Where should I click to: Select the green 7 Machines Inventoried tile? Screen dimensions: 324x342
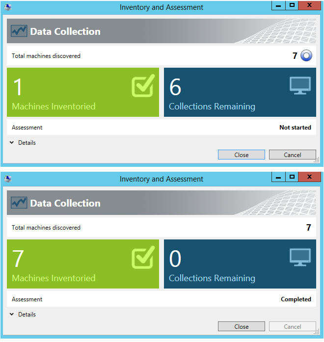click(x=82, y=264)
